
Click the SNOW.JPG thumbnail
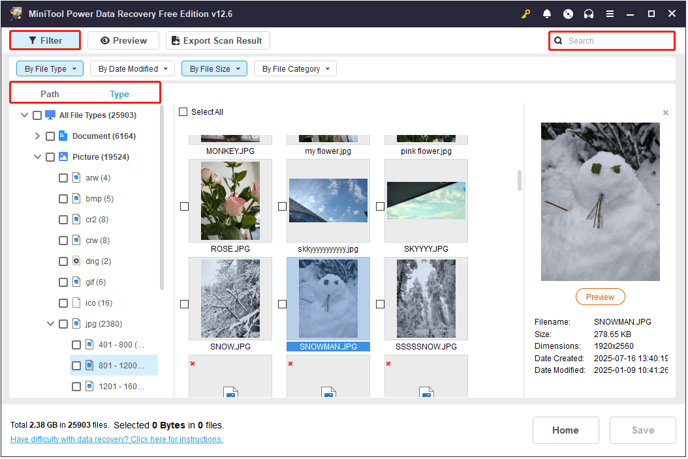point(230,299)
